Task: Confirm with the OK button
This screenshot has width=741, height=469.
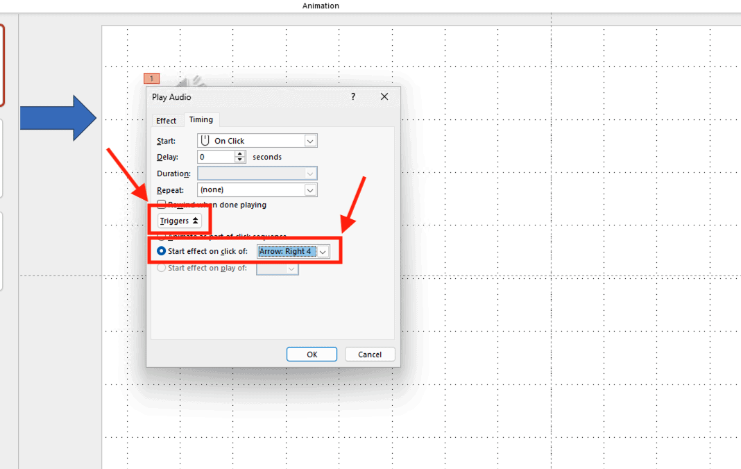Action: click(x=312, y=355)
